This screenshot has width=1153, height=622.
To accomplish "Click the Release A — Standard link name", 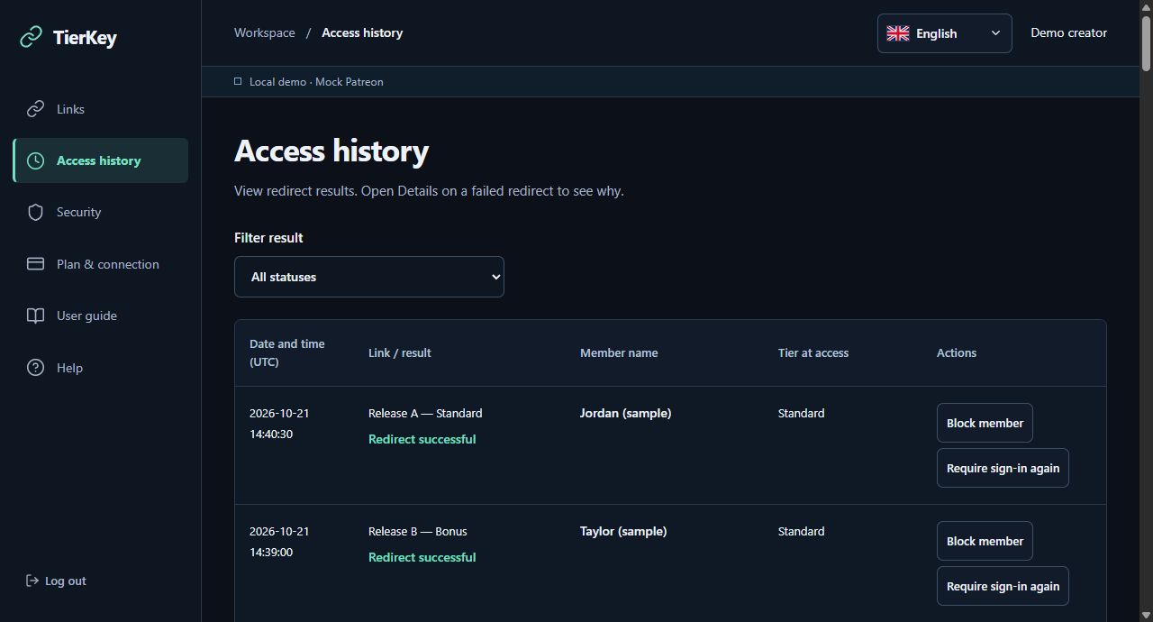I will (425, 413).
